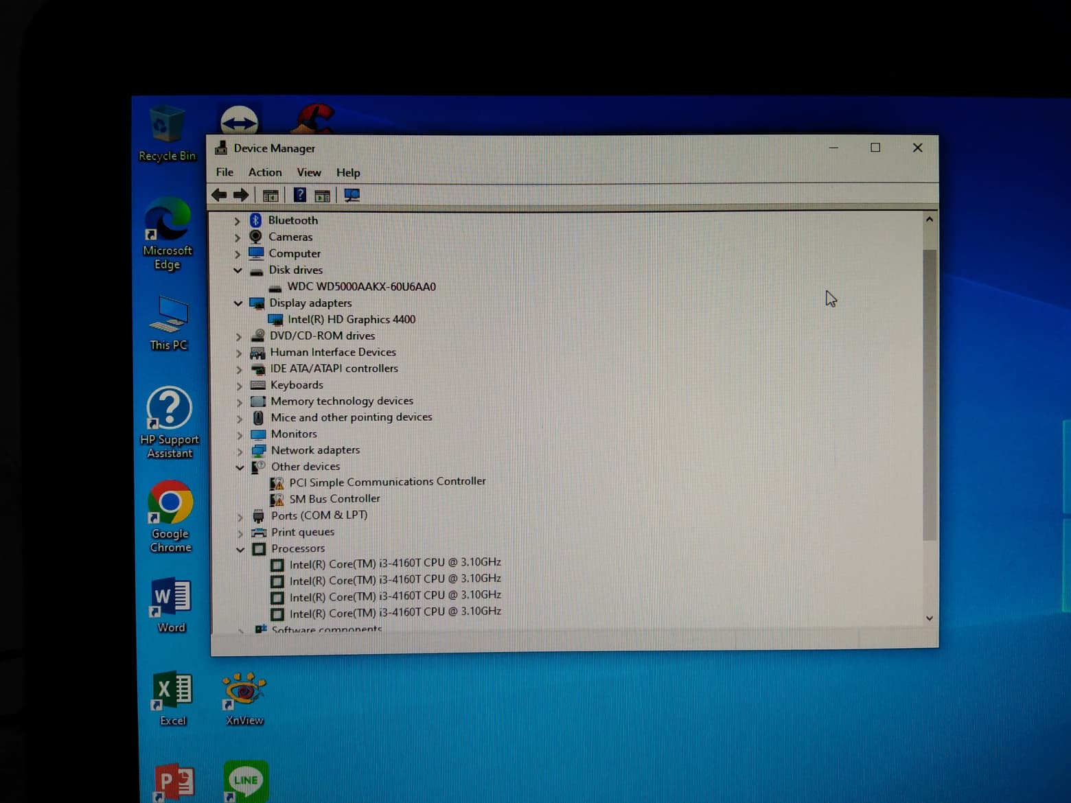Open XnView desktop shortcut
Viewport: 1071px width, 803px height.
coord(244,699)
